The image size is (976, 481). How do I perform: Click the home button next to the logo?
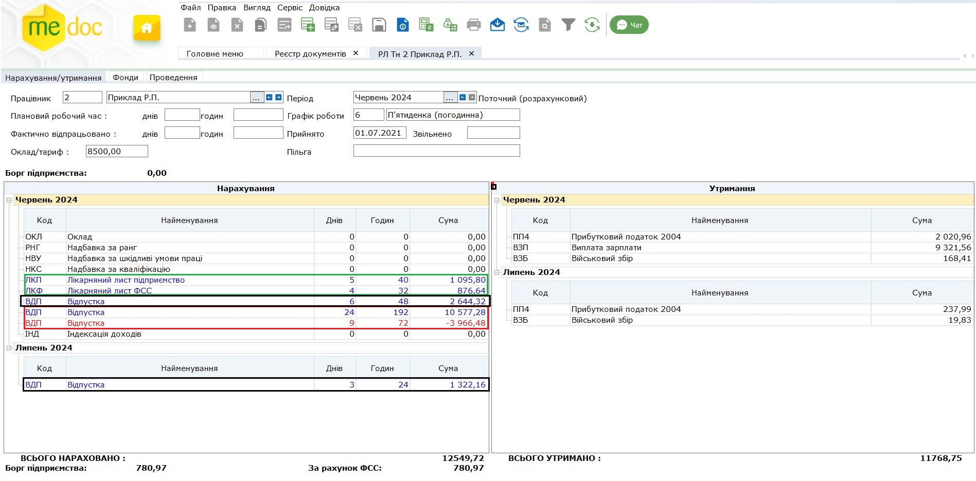(147, 28)
